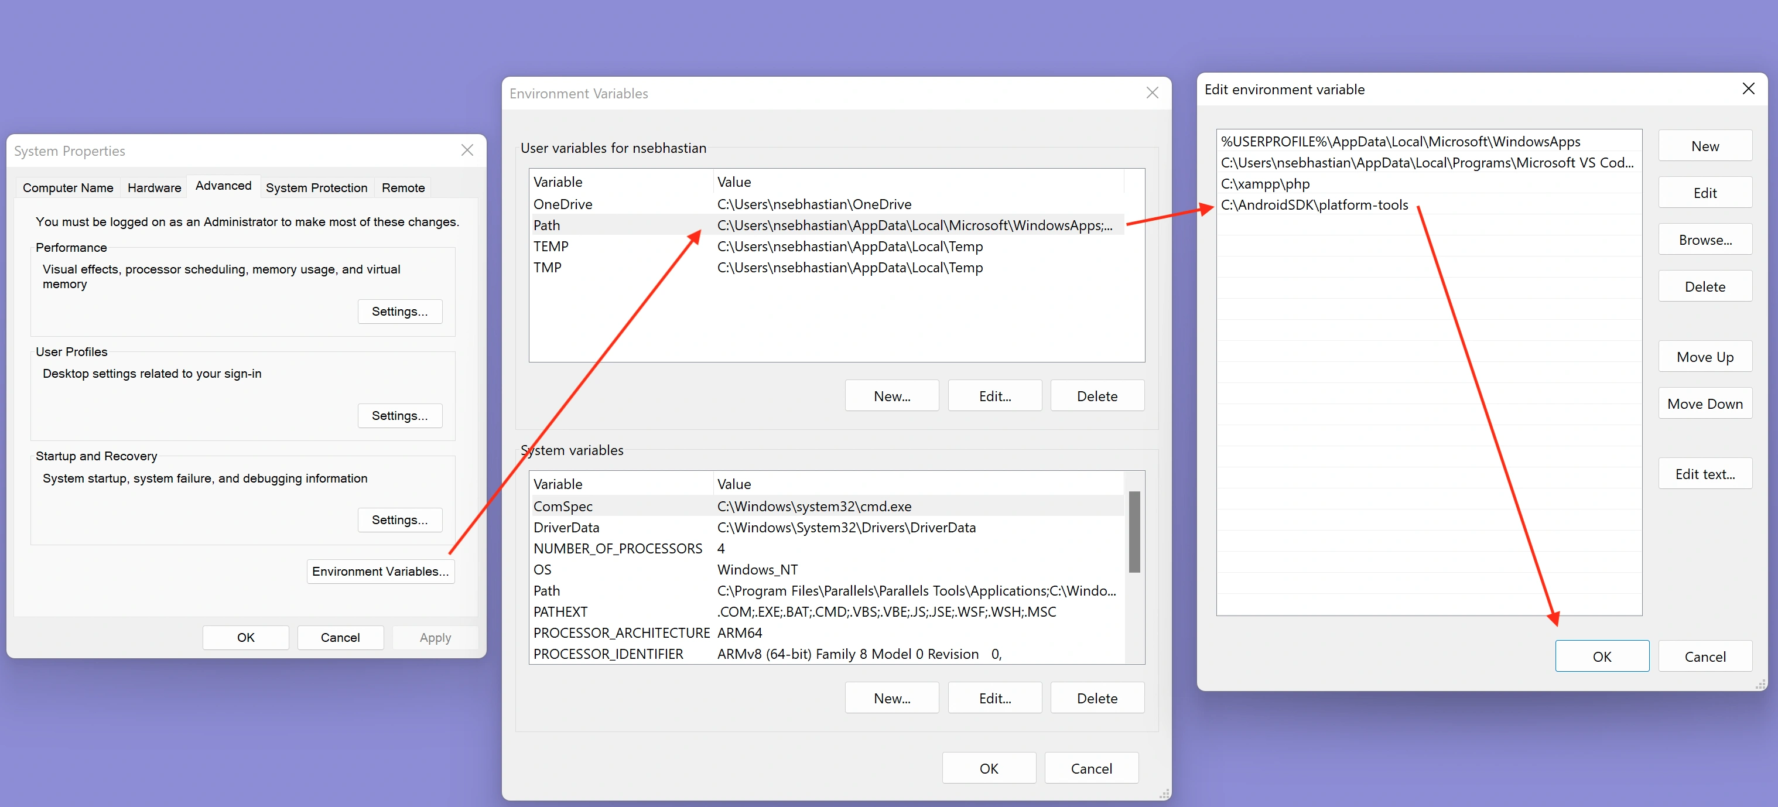Click Cancel in Environment Variables window

(1091, 768)
